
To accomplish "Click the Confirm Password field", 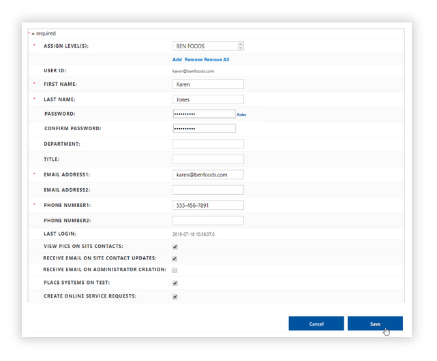I will (204, 129).
